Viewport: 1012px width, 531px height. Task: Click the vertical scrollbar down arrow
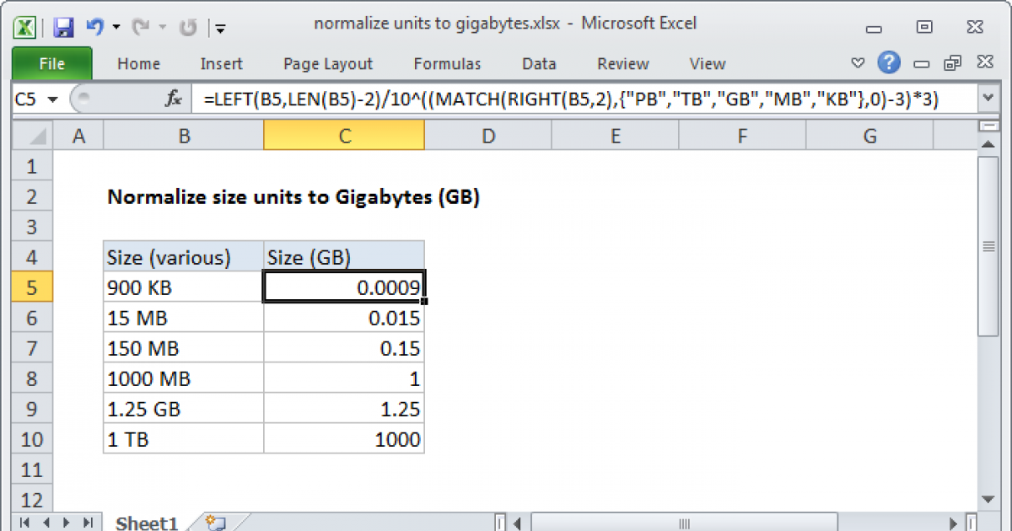[988, 500]
